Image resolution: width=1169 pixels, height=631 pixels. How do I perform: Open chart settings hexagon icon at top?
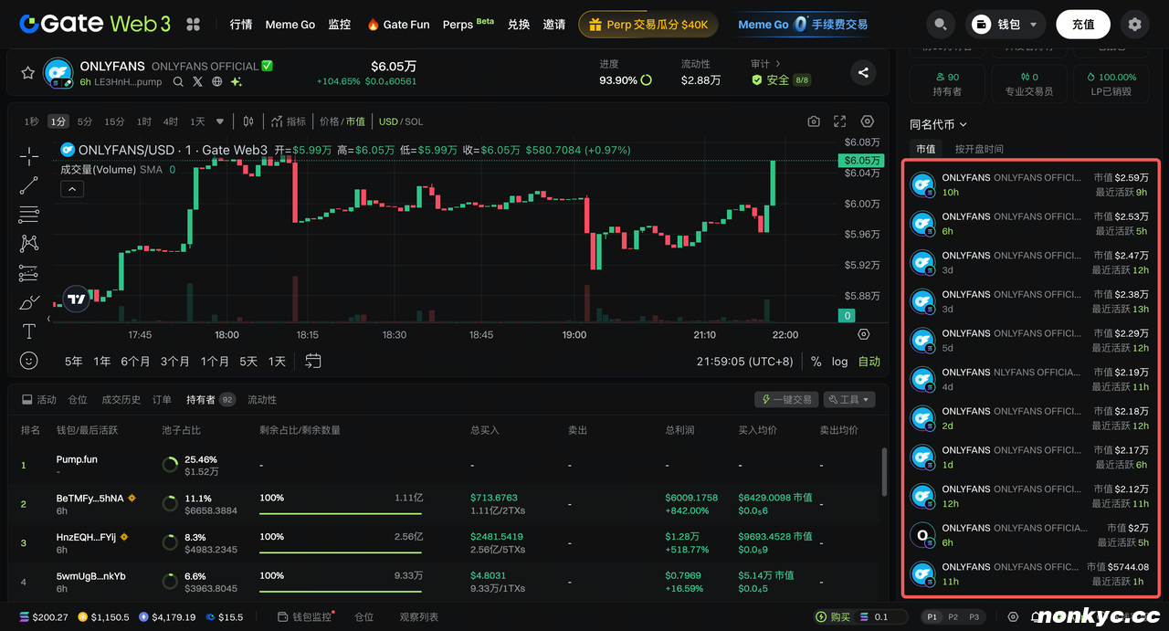[868, 121]
